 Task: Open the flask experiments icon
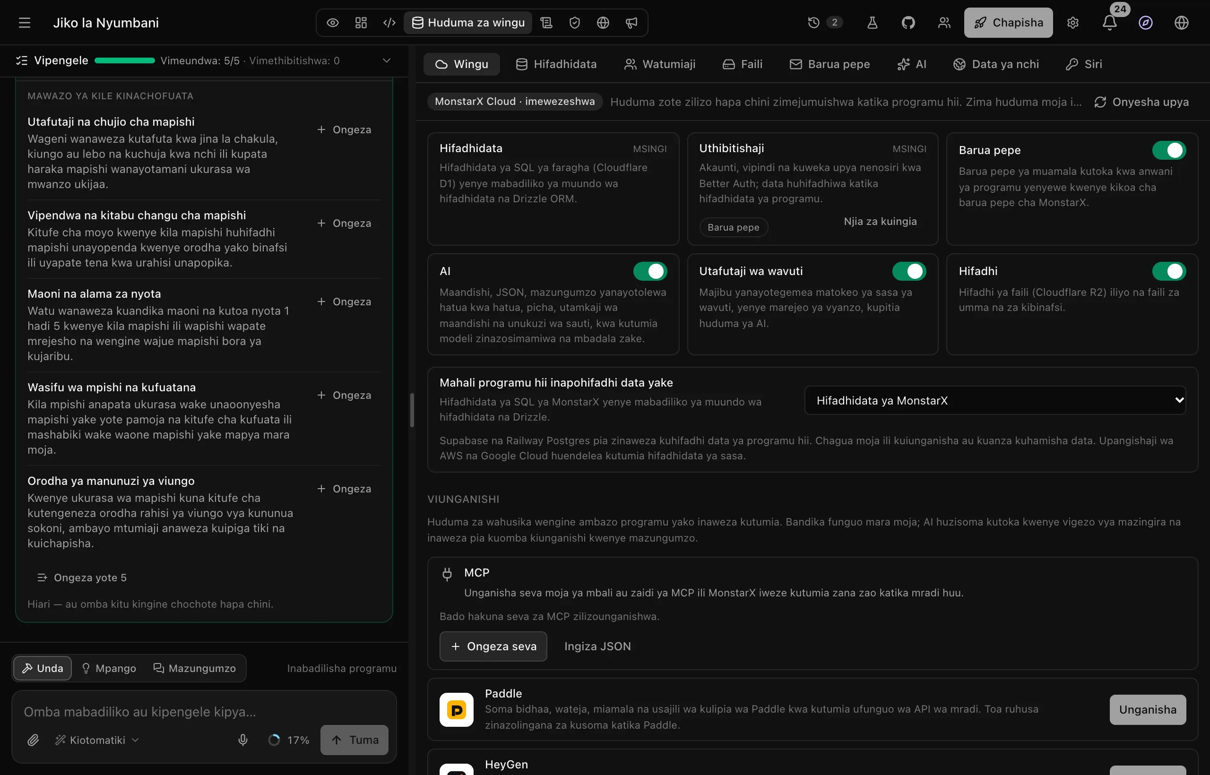pos(872,23)
